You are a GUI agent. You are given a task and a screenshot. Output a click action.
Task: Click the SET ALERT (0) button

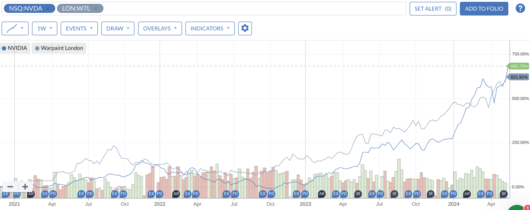[433, 9]
